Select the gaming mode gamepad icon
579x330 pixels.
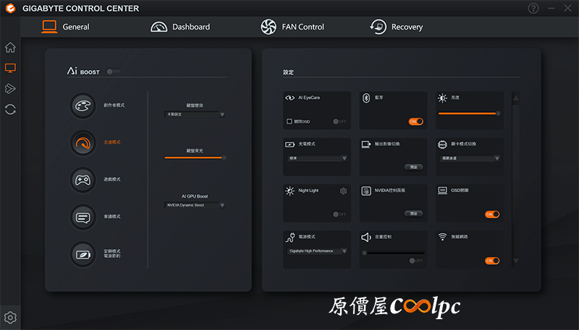tap(83, 180)
